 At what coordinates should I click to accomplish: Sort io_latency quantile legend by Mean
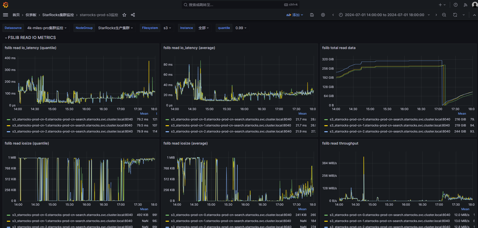(x=144, y=114)
